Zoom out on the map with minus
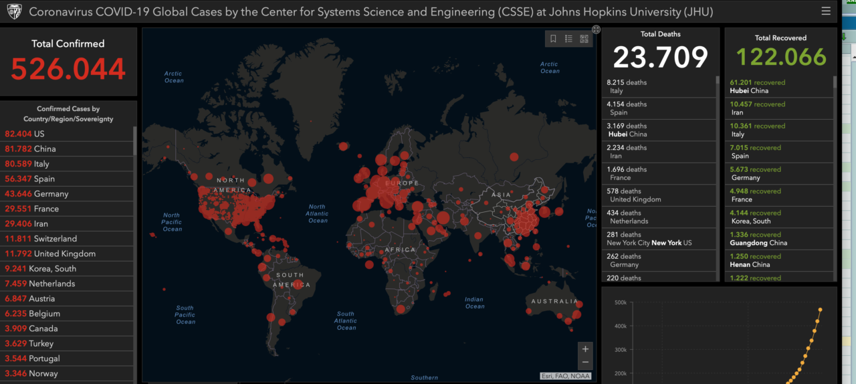This screenshot has width=856, height=384. point(585,362)
